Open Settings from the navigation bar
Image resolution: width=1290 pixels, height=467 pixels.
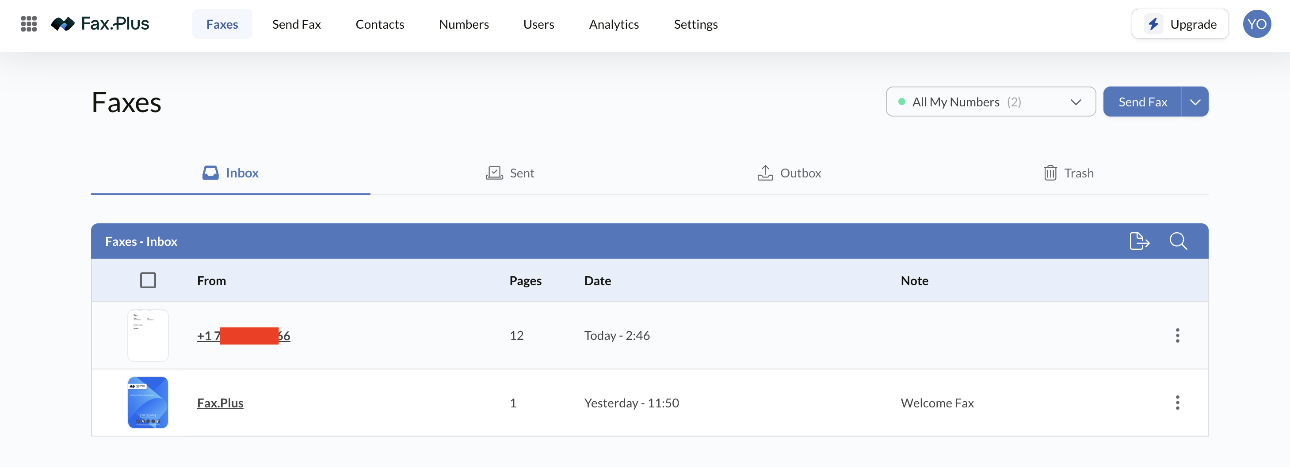click(695, 24)
